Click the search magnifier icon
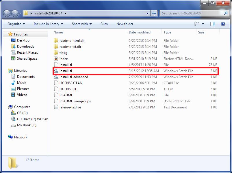 226,14
